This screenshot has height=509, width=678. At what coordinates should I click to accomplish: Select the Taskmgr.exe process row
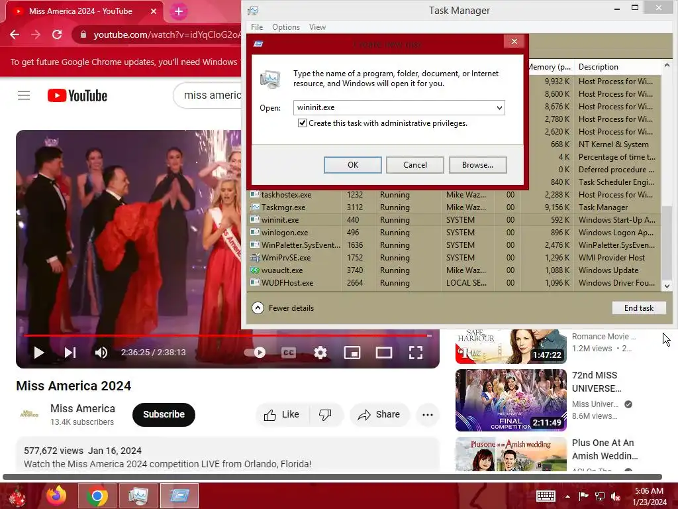pos(453,207)
